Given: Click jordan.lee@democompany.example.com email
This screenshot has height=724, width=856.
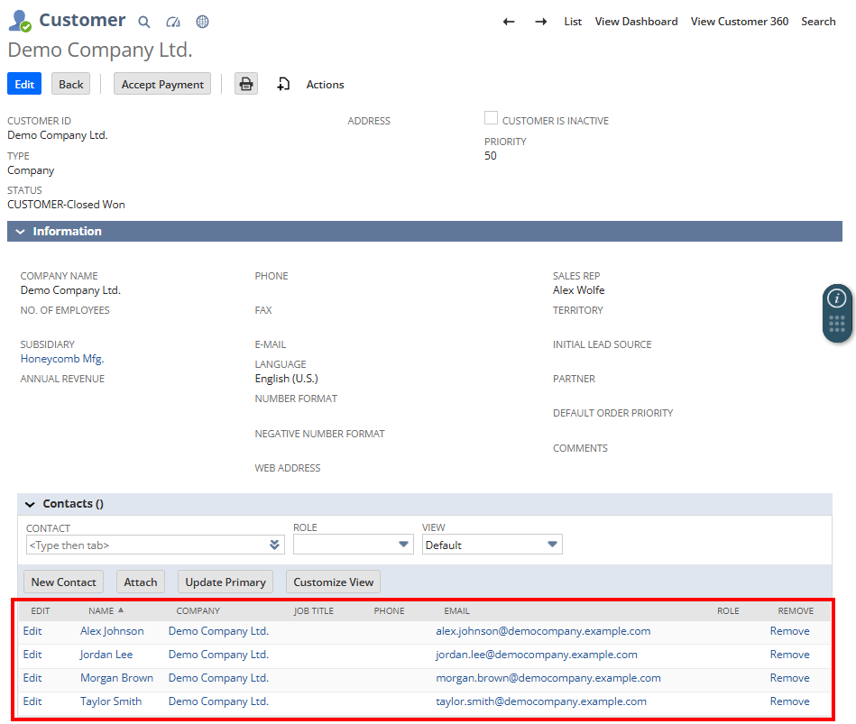Looking at the screenshot, I should [537, 655].
